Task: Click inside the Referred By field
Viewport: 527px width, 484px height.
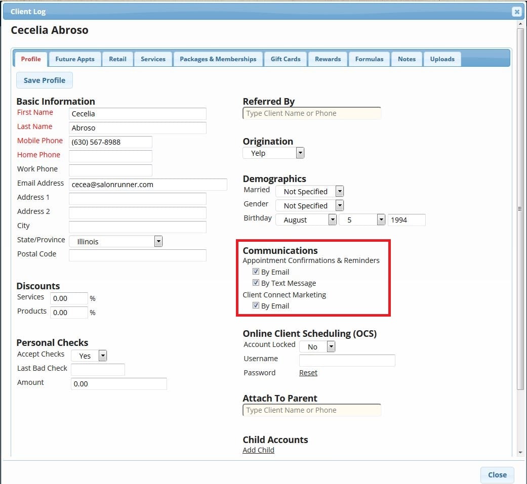Action: [x=312, y=113]
